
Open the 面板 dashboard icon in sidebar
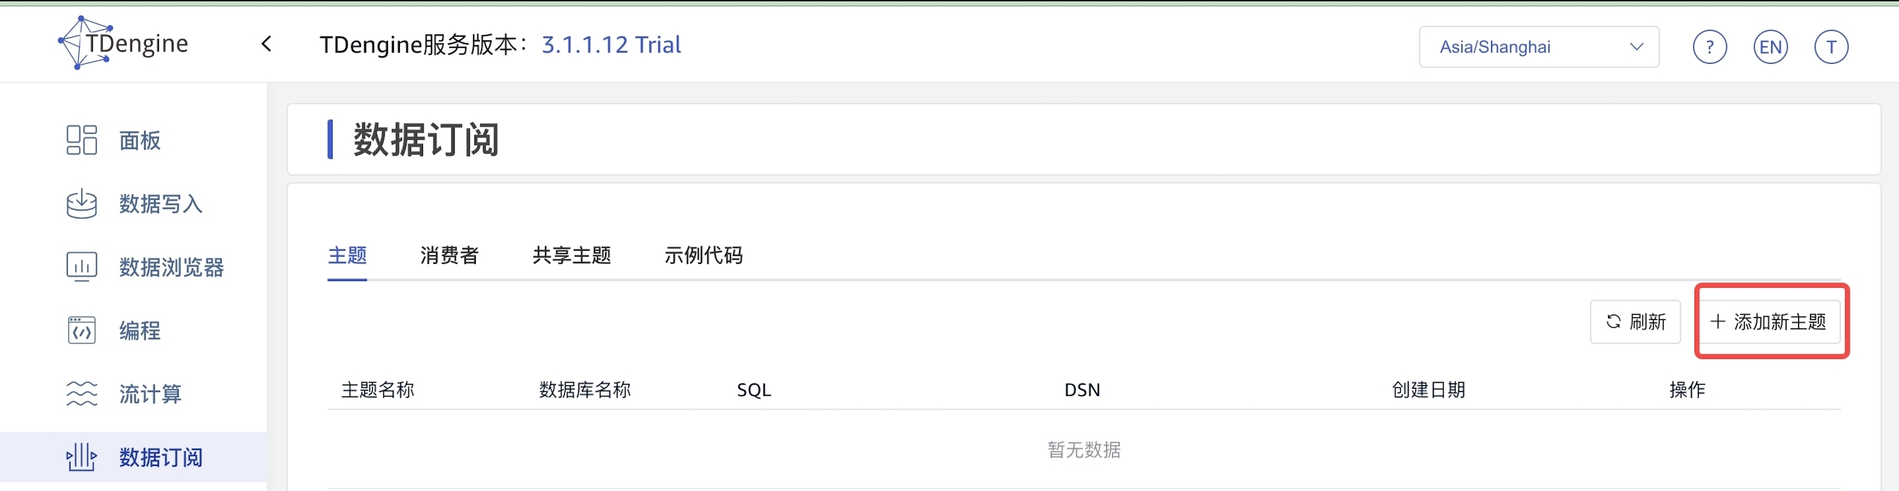click(x=81, y=140)
